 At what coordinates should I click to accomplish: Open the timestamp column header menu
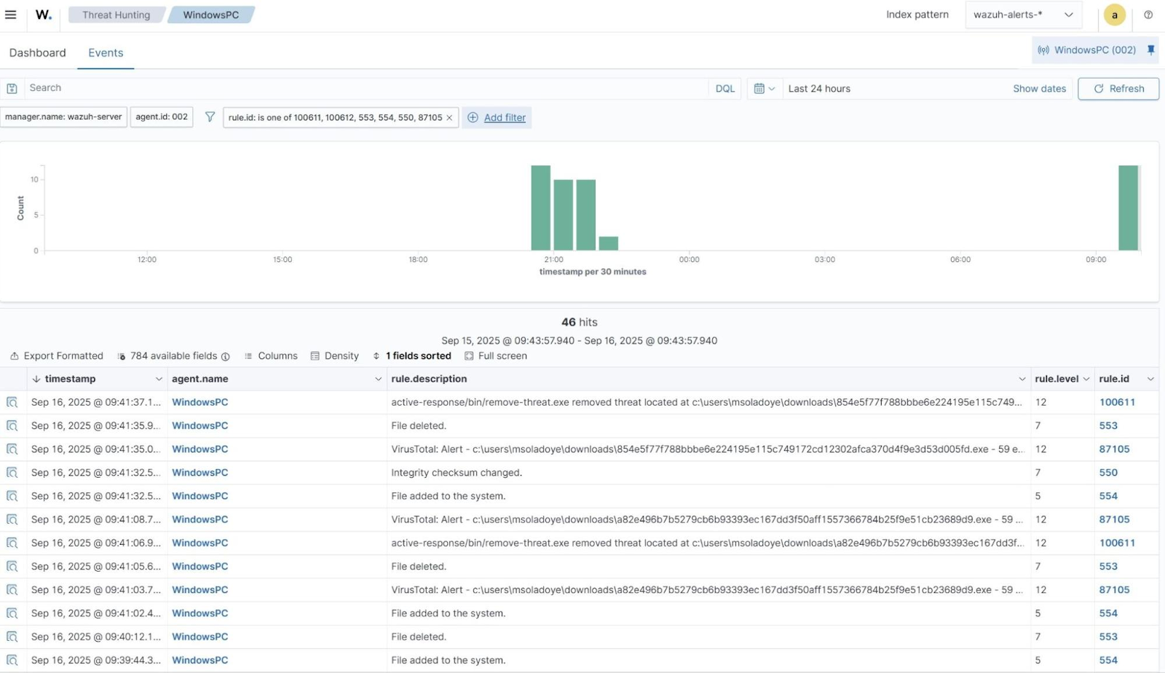159,379
